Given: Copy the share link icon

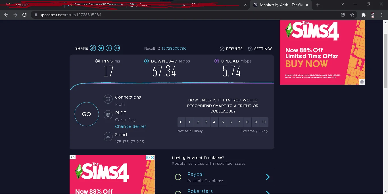Looking at the screenshot, I should click(x=93, y=48).
